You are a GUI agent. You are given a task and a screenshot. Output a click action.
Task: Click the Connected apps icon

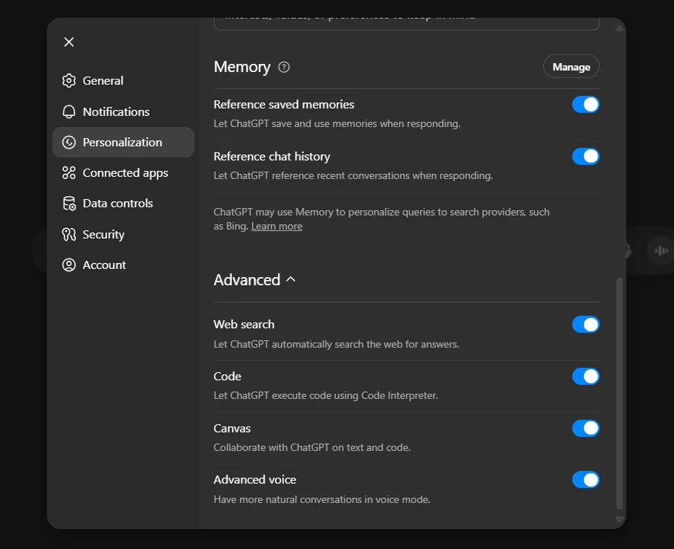[68, 172]
